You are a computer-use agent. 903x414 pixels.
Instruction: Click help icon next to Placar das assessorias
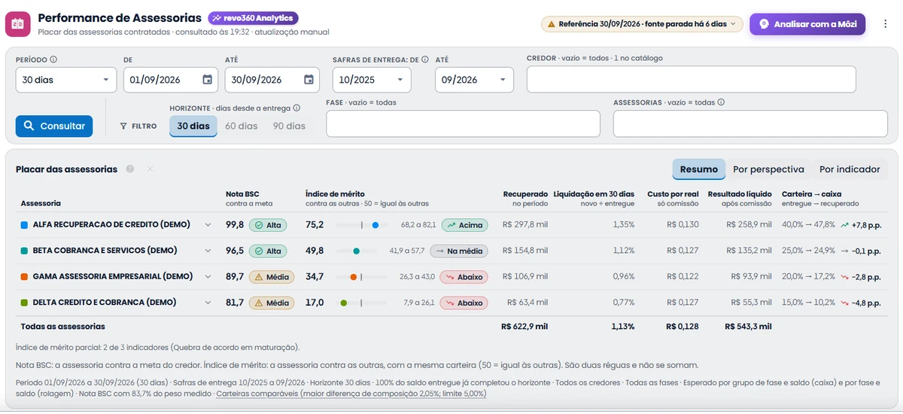[130, 169]
